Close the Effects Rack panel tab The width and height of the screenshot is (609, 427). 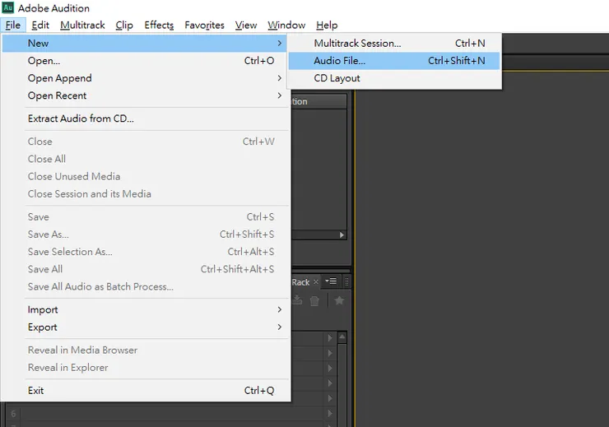click(316, 282)
